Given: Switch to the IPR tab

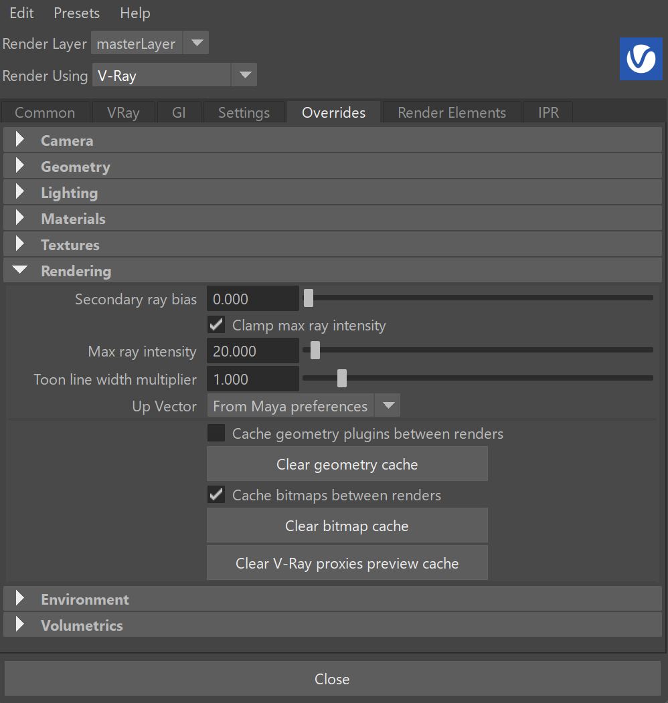Looking at the screenshot, I should pyautogui.click(x=549, y=112).
